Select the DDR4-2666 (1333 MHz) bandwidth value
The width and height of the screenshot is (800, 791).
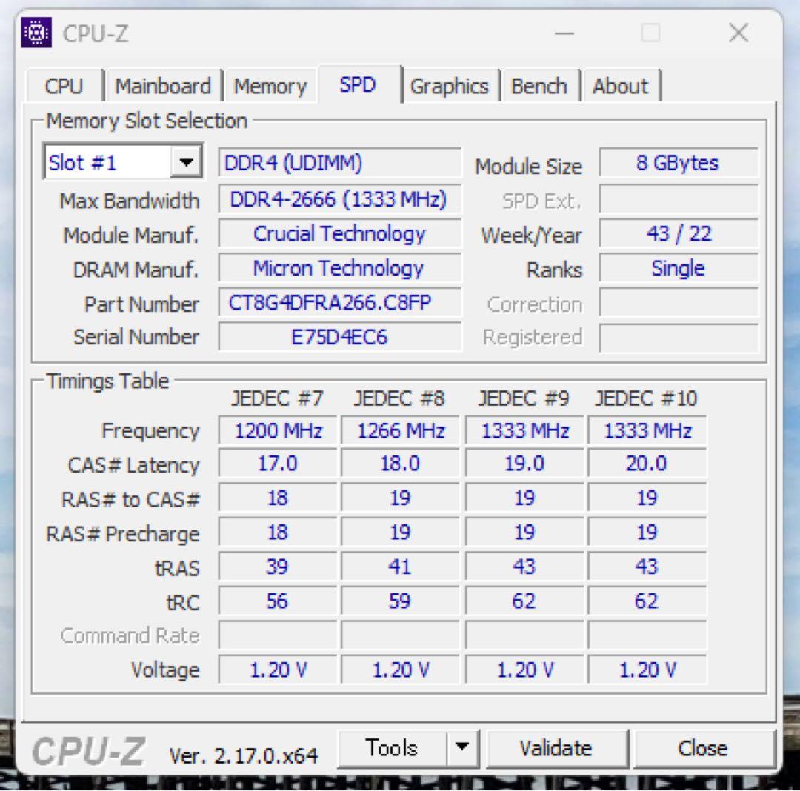click(340, 199)
